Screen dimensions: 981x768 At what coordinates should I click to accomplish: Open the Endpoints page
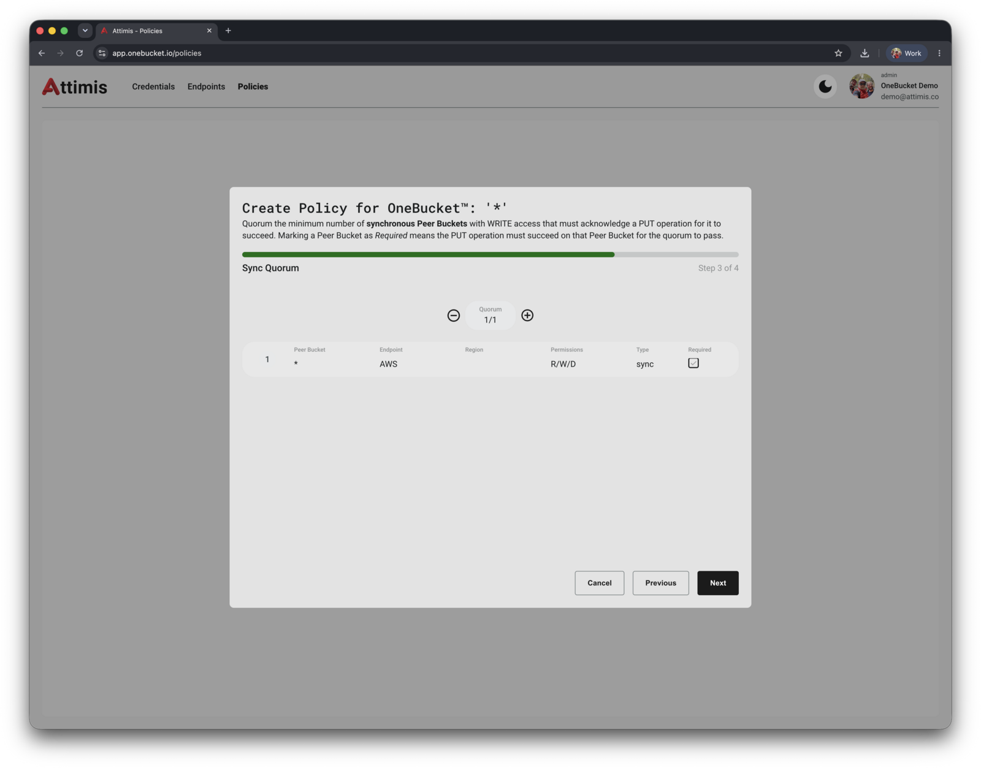(x=206, y=86)
